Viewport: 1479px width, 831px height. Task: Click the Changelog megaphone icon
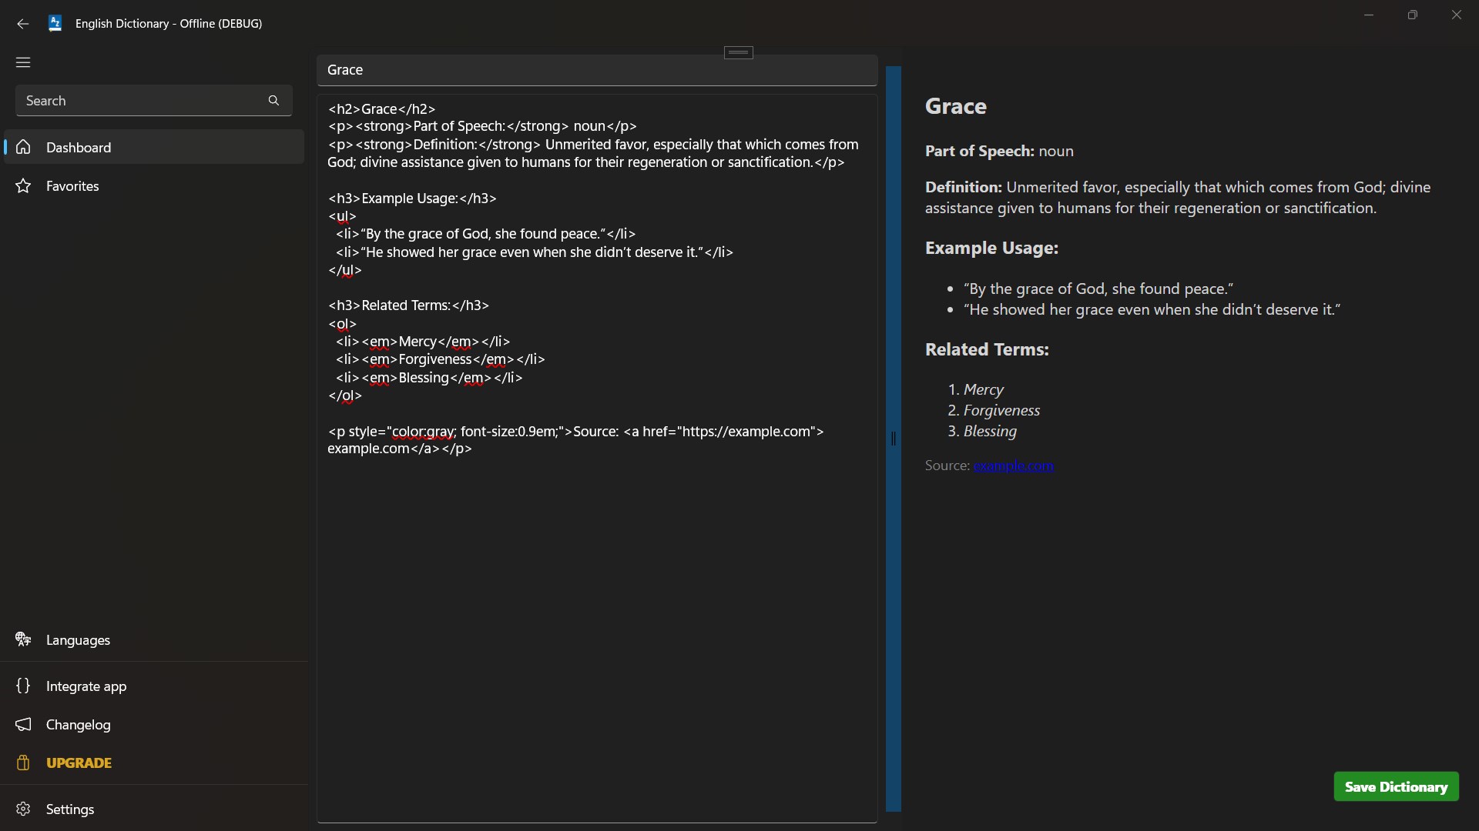23,724
